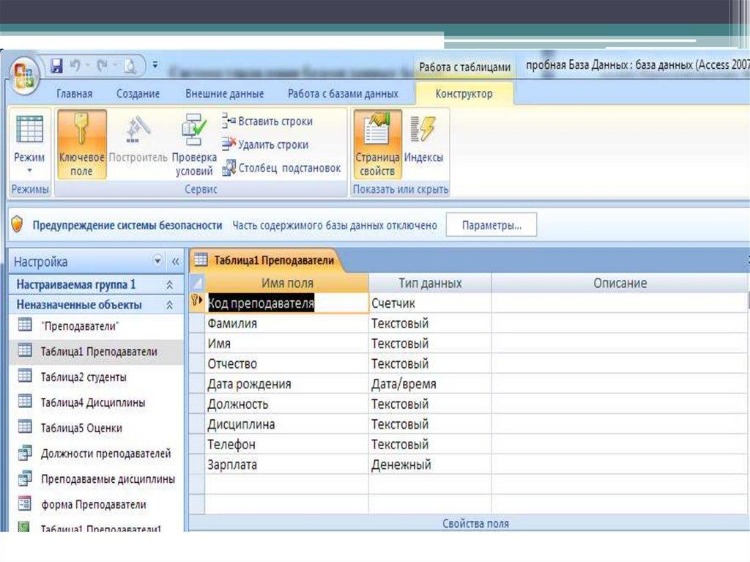The image size is (750, 562).
Task: Collapse Неназначенные объекты group
Action: click(x=170, y=305)
